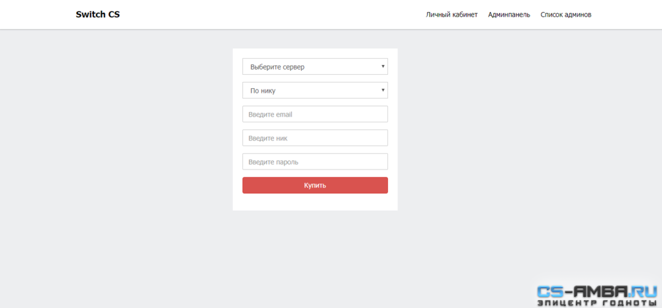Open the Список админов link
Viewport: 662px width, 308px height.
coord(566,15)
